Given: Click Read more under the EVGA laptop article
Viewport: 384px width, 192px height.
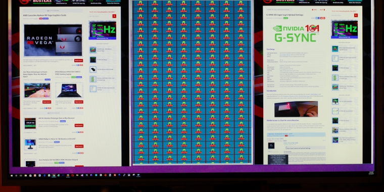Looking at the screenshot, I should (79, 102).
